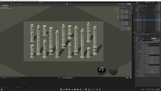The height and width of the screenshot is (91, 161).
Task: Open the Output properties tab
Action: tap(134, 38)
